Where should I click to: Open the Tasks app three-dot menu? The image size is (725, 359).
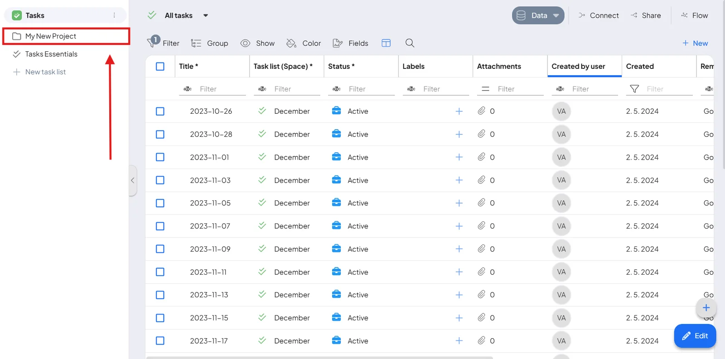pyautogui.click(x=114, y=15)
